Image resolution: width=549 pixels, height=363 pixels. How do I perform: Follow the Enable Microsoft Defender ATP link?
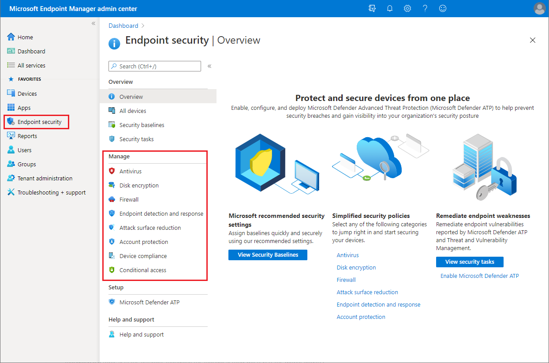tap(480, 276)
